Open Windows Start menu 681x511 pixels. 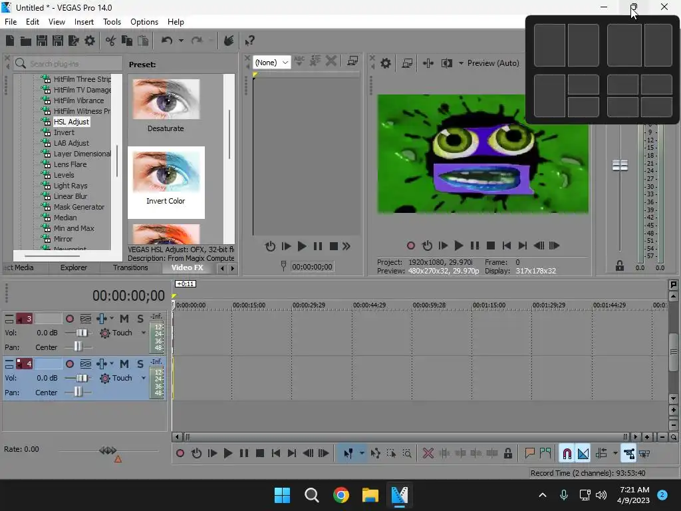click(x=282, y=495)
